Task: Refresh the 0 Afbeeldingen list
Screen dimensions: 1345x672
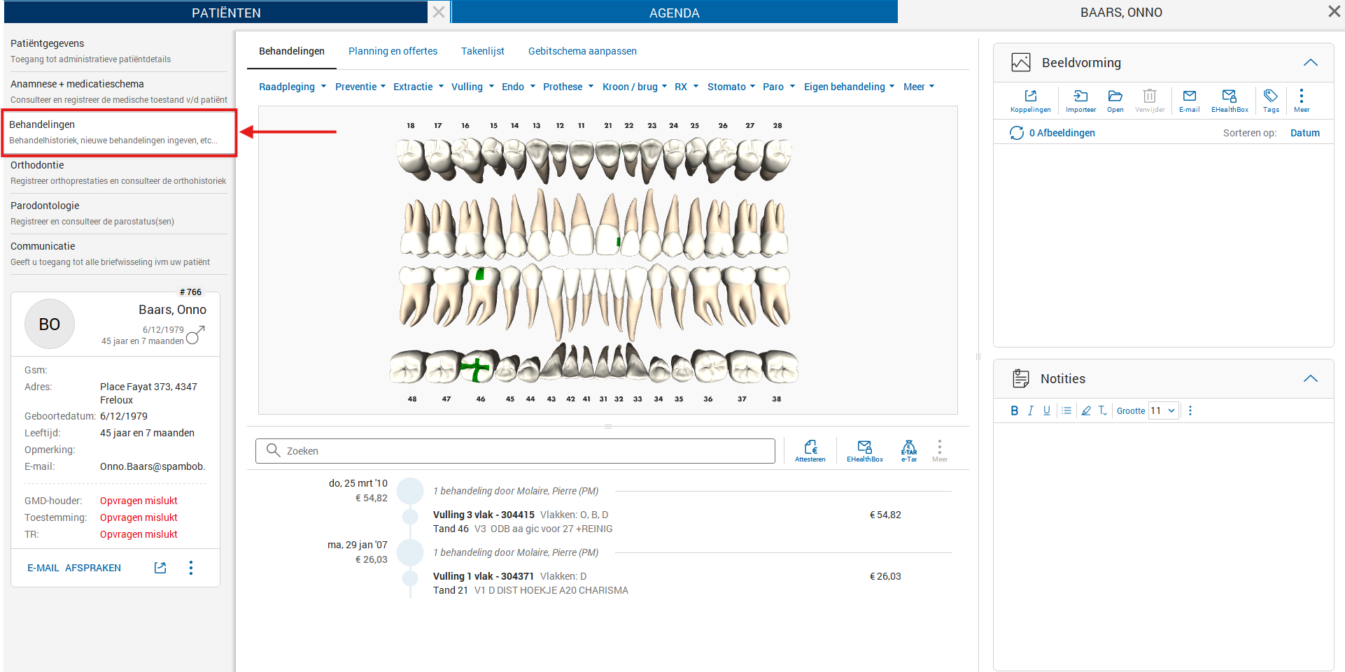Action: (x=1016, y=133)
